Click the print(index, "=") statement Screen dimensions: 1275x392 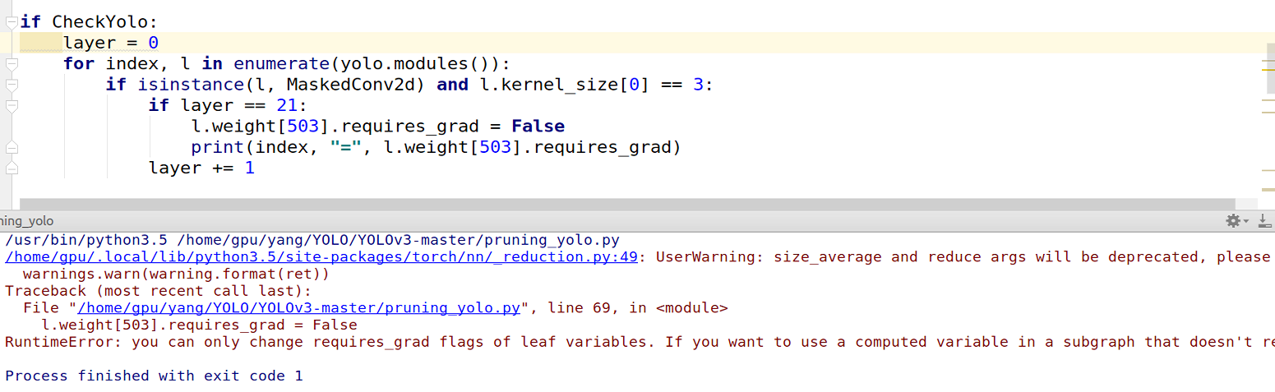pos(436,147)
